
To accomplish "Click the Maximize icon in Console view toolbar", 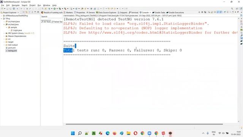I will pyautogui.click(x=238, y=12).
